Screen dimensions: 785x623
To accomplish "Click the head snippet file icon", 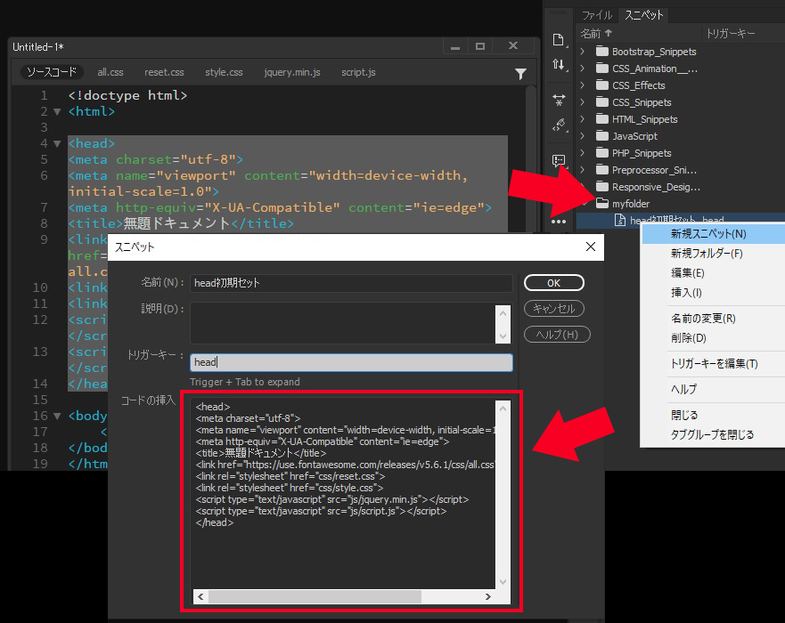I will tap(620, 220).
